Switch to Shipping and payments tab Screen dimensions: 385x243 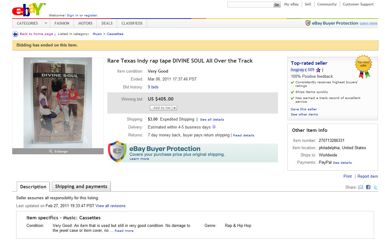[x=81, y=187]
